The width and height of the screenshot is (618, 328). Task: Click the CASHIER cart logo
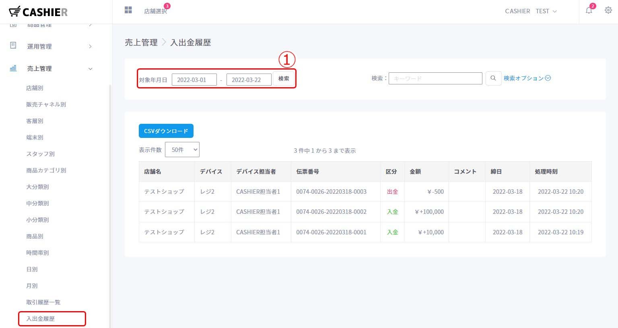(38, 12)
